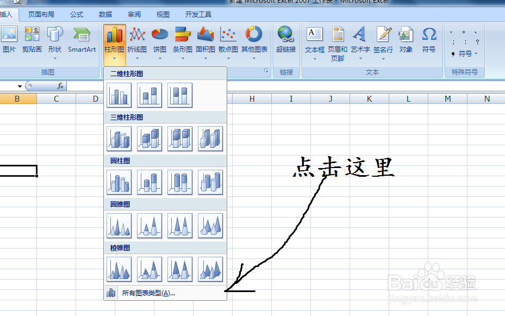This screenshot has height=316, width=505.
Task: Switch to the Data (数据) tab
Action: (105, 15)
